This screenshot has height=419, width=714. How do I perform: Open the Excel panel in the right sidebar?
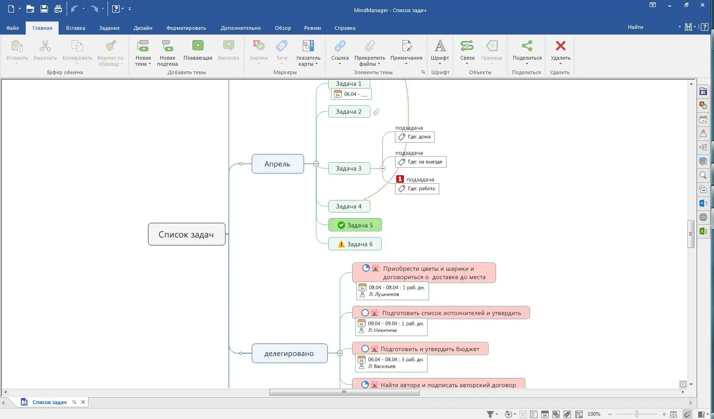coord(703,231)
